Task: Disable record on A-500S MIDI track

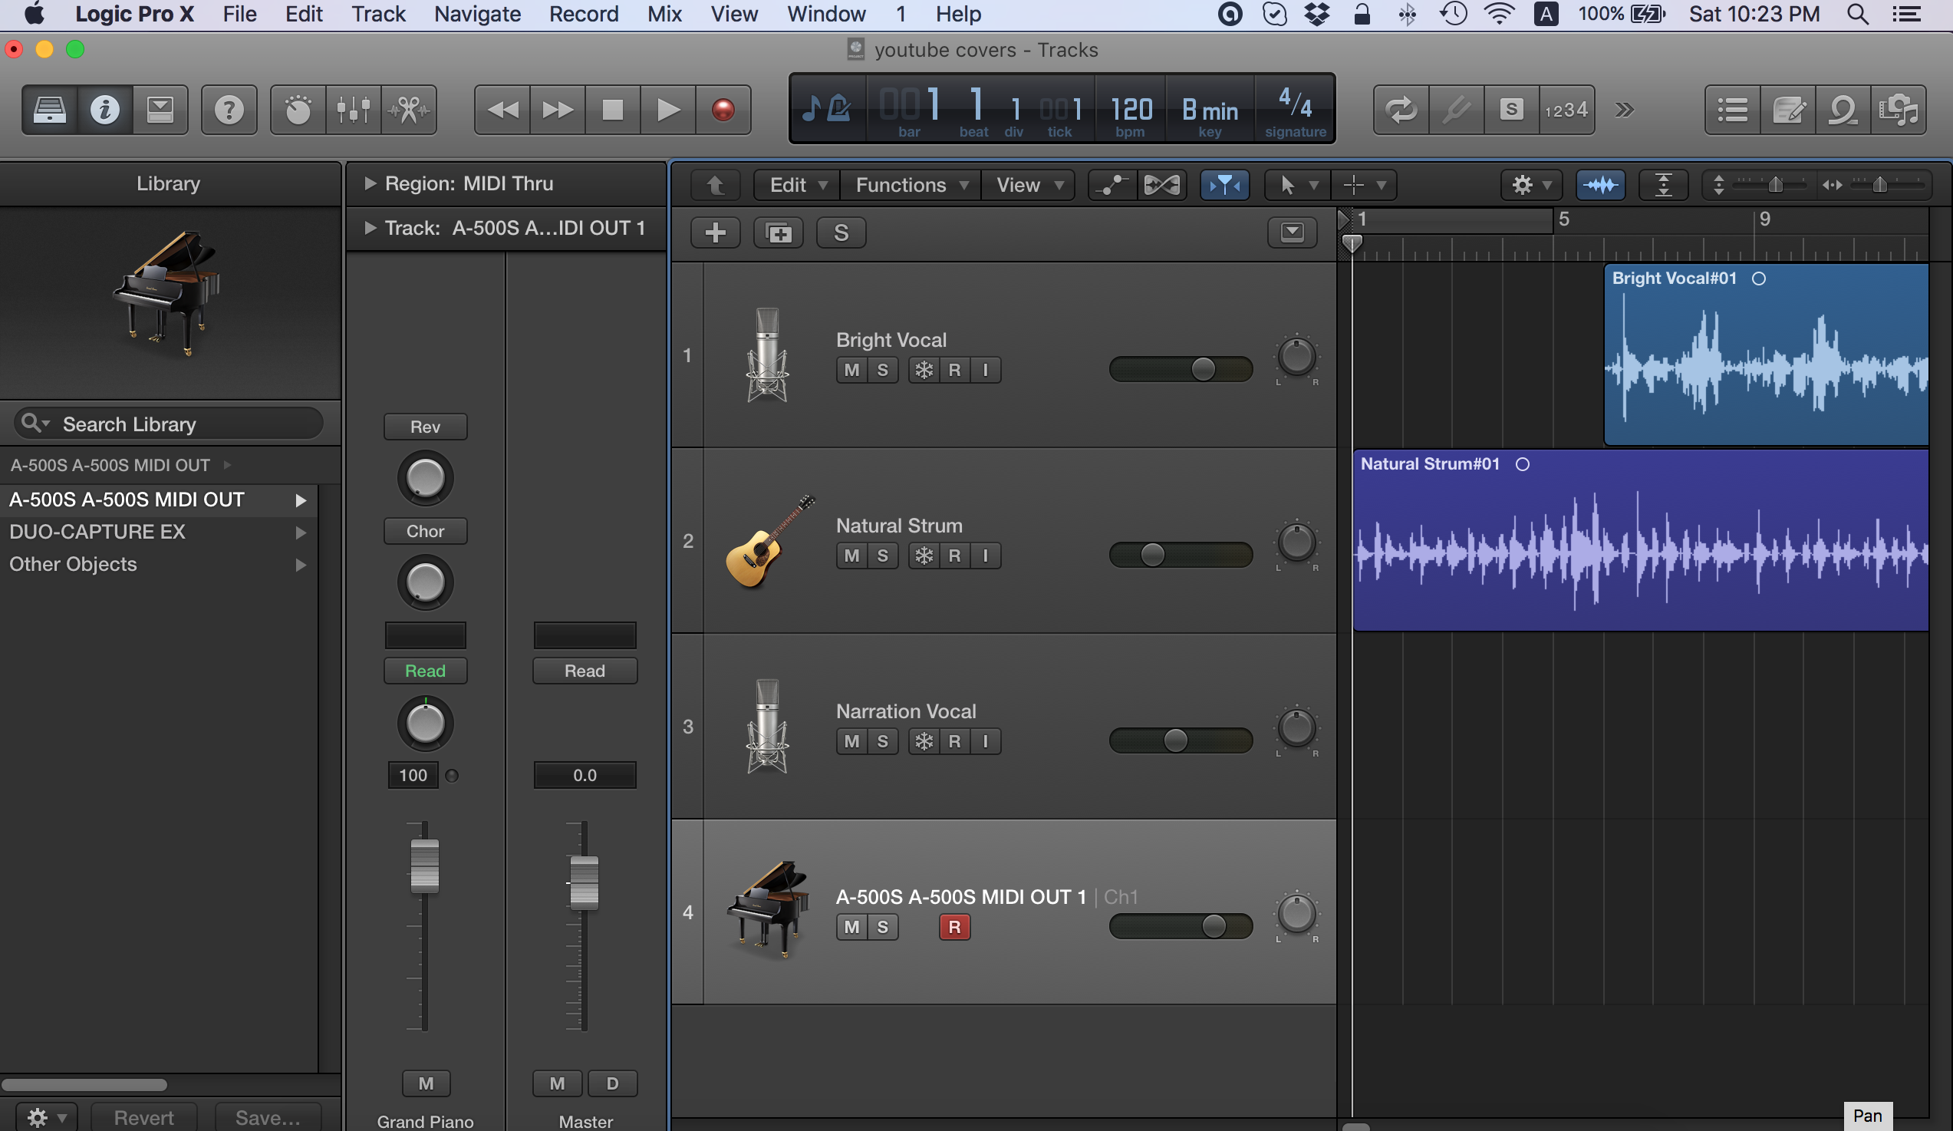Action: point(954,926)
